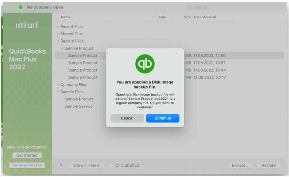Click the Recent Files label
The width and height of the screenshot is (289, 177).
pyautogui.click(x=71, y=27)
